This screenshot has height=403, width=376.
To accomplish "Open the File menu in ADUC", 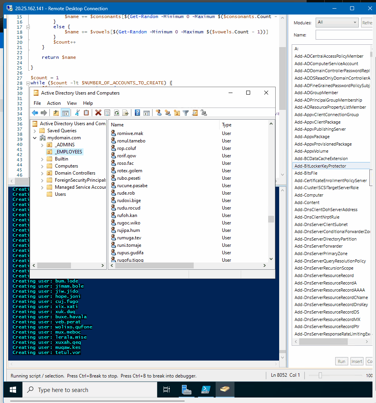I will pyautogui.click(x=37, y=103).
